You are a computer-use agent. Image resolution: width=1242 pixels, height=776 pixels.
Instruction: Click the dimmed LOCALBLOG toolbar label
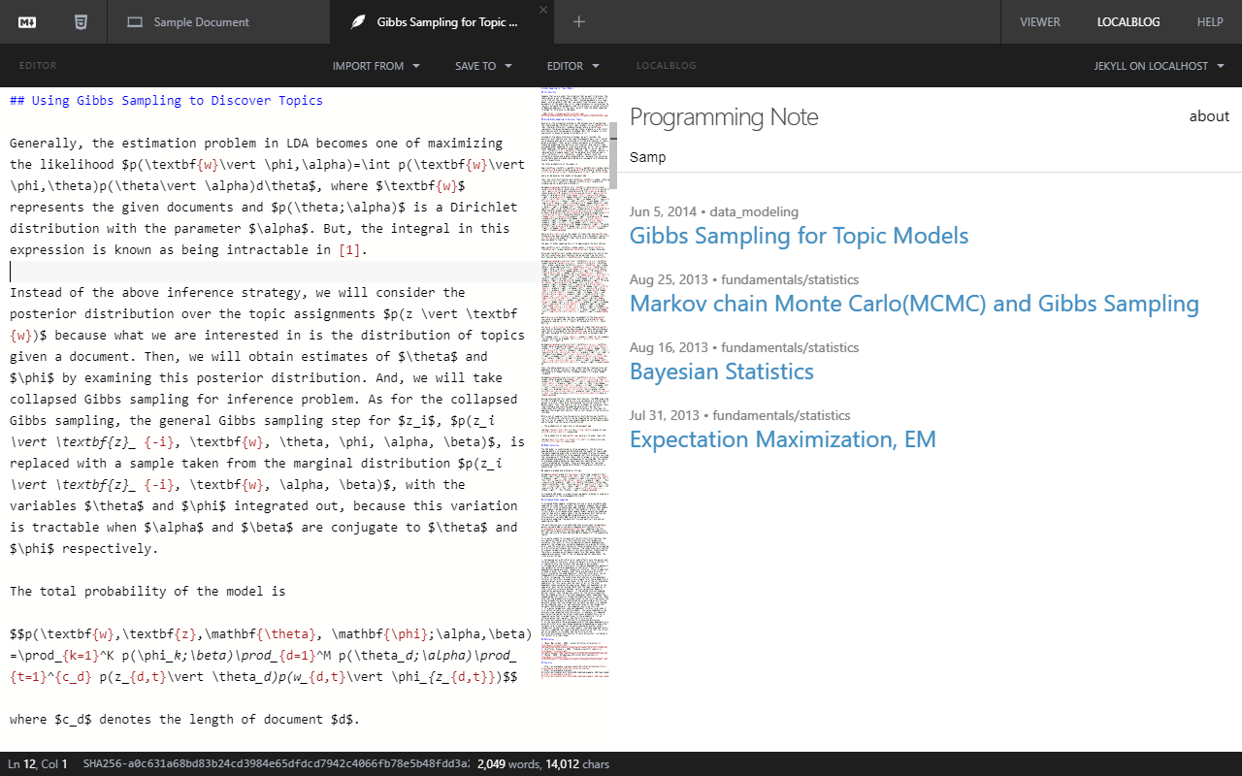667,66
